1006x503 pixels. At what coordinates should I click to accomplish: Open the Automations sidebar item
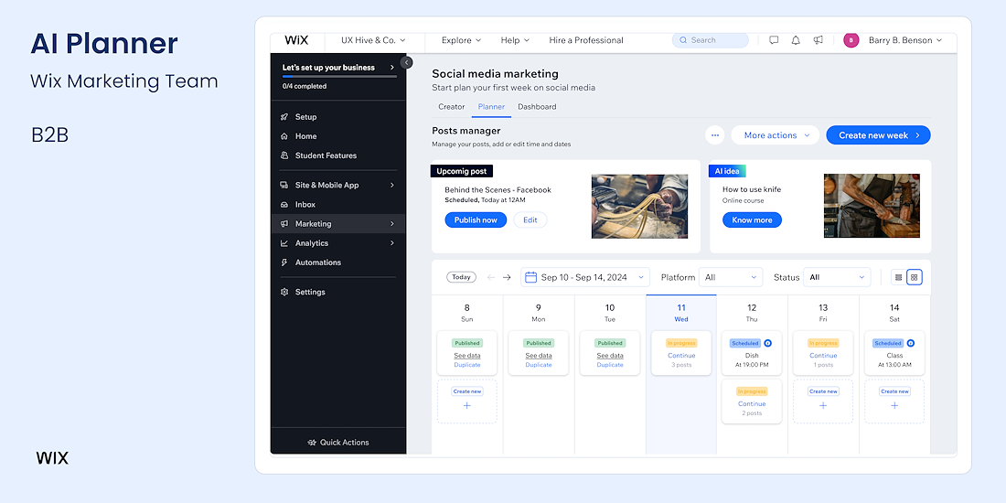click(x=317, y=262)
